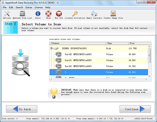The width and height of the screenshot is (157, 122).
Task: Open the Extras menu
Action: tap(29, 8)
